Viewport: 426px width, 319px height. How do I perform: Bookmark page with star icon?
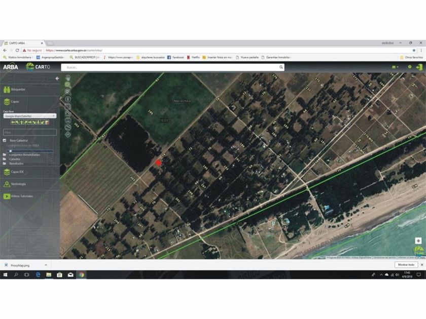(414, 51)
